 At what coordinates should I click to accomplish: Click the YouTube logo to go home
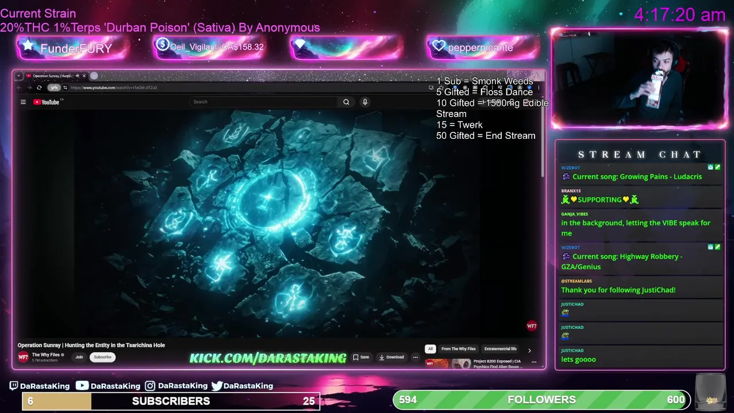pyautogui.click(x=47, y=102)
